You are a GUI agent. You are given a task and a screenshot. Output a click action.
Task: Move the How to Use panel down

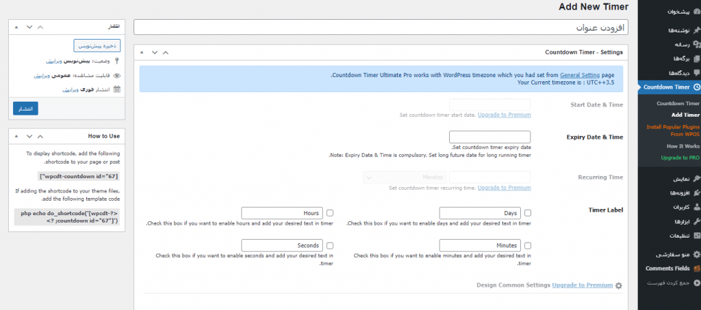[x=29, y=136]
